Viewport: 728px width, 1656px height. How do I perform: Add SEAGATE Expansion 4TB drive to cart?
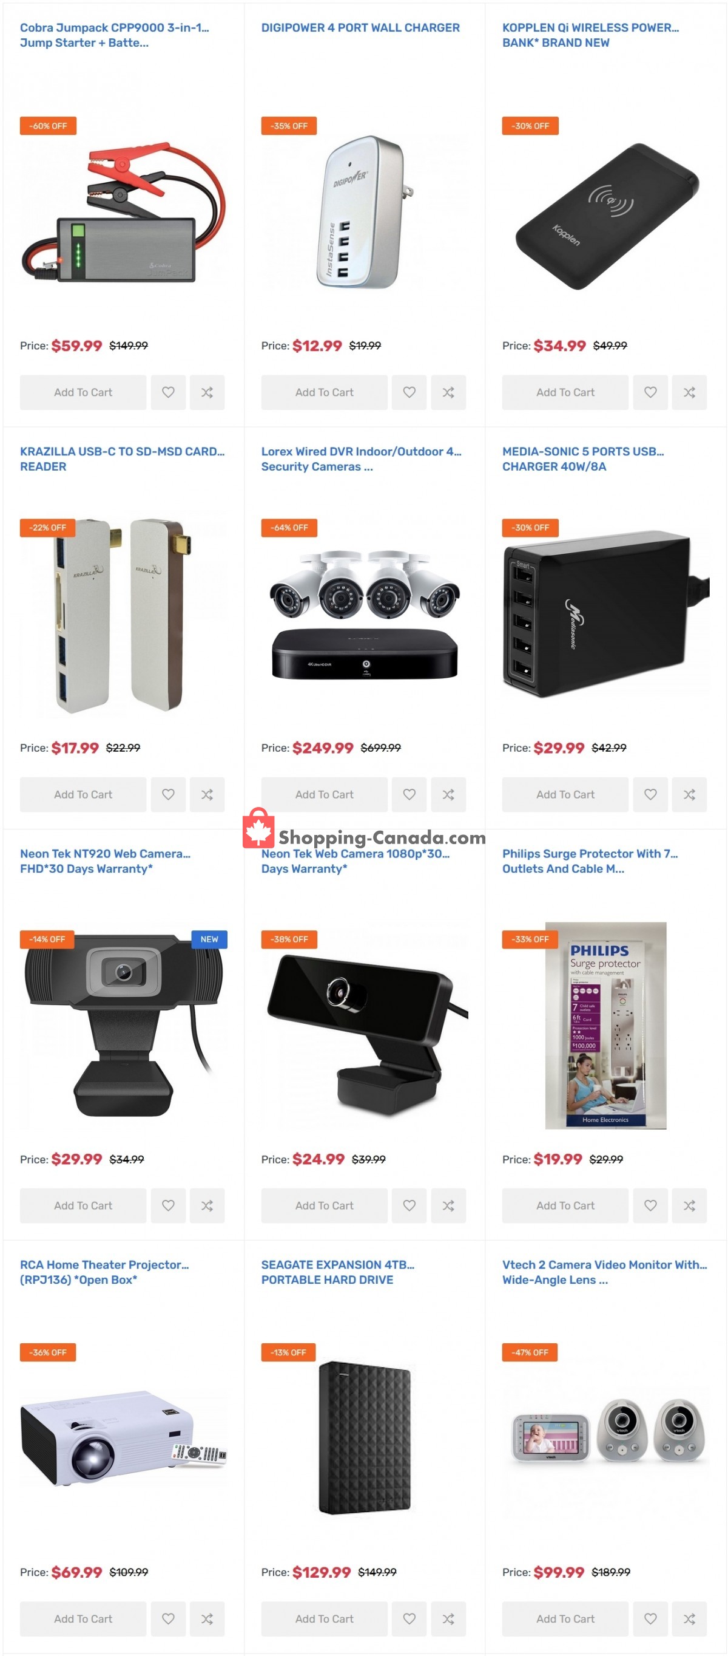pos(324,1618)
